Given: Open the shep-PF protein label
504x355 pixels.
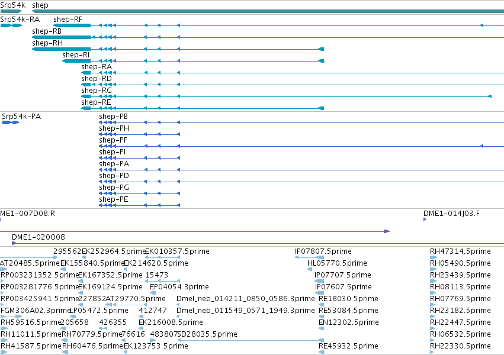Looking at the screenshot, I should (x=113, y=140).
